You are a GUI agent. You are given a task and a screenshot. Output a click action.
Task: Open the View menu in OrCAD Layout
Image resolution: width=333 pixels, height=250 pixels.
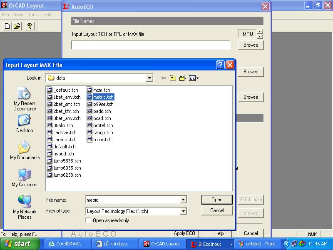coord(18,15)
